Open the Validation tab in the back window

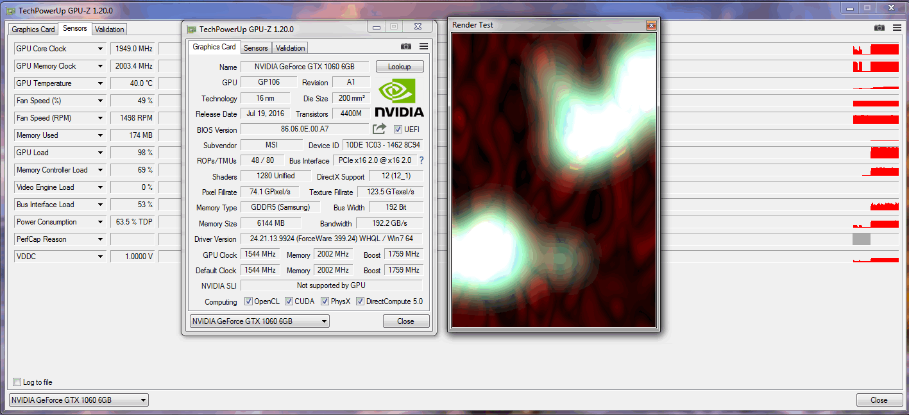[110, 30]
